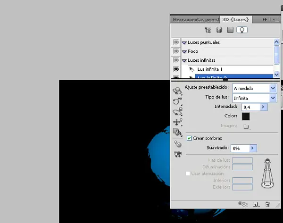The image size is (283, 223).
Task: Switch to Herramientas preestablecidas tab
Action: pos(195,19)
